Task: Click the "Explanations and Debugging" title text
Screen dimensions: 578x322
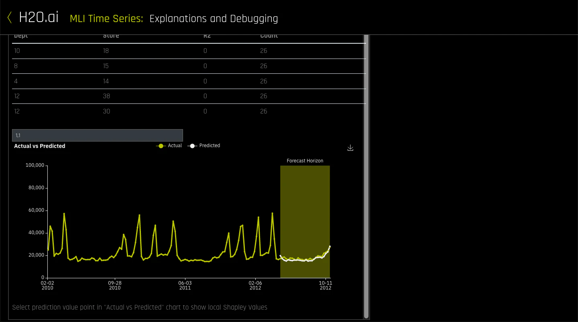Action: (x=214, y=18)
